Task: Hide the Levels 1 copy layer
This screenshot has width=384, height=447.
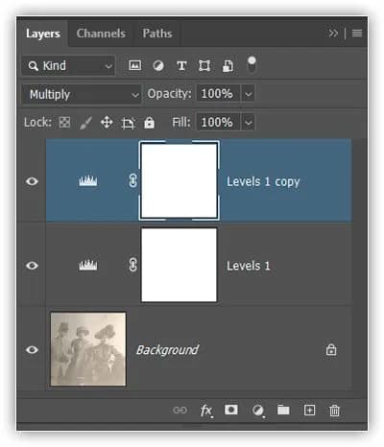Action: click(x=32, y=181)
